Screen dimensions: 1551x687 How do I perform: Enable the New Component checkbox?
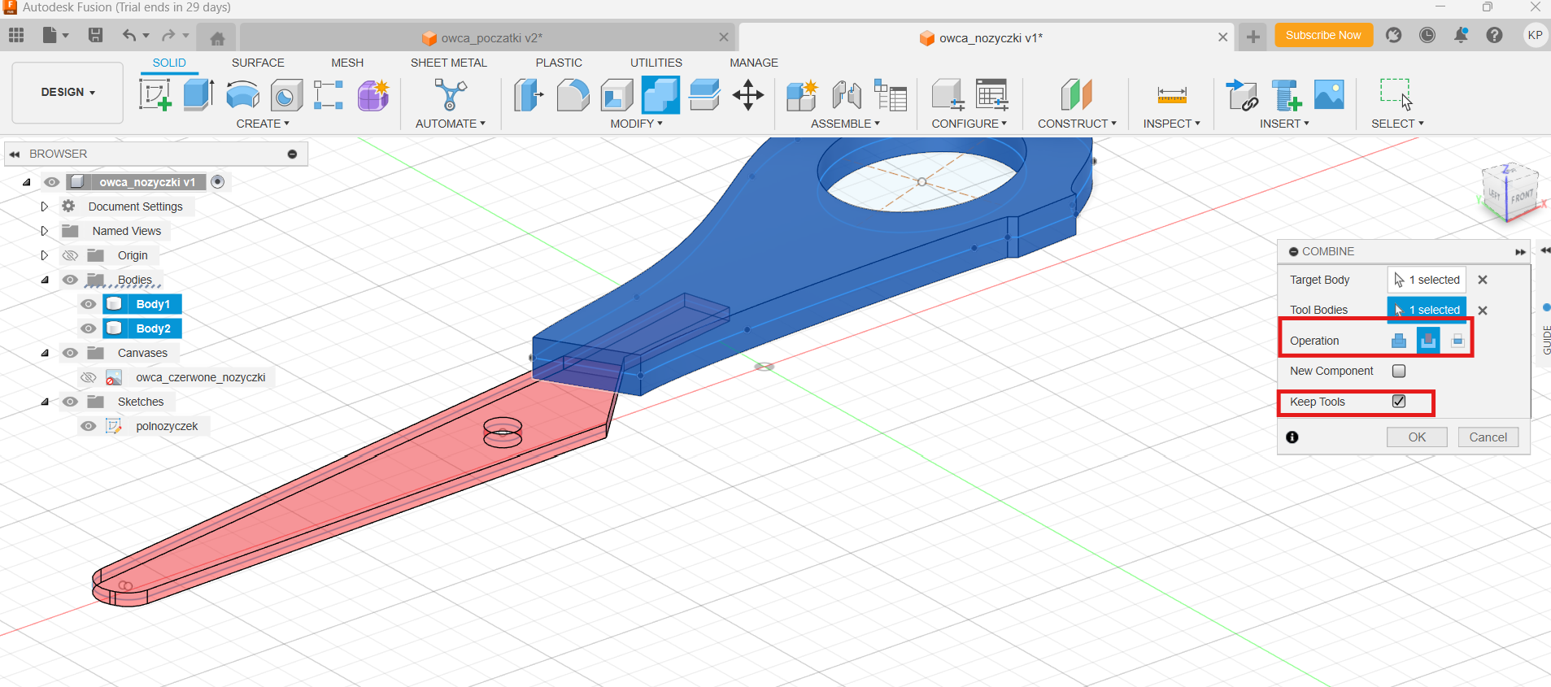[x=1399, y=371]
